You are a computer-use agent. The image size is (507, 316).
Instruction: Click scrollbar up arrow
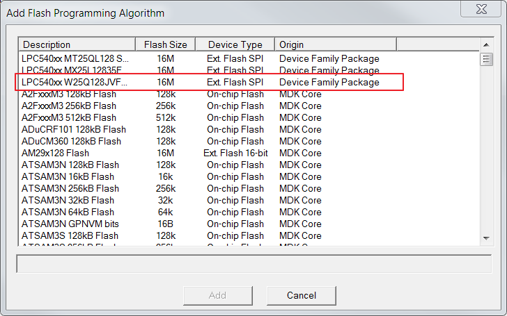click(x=486, y=45)
